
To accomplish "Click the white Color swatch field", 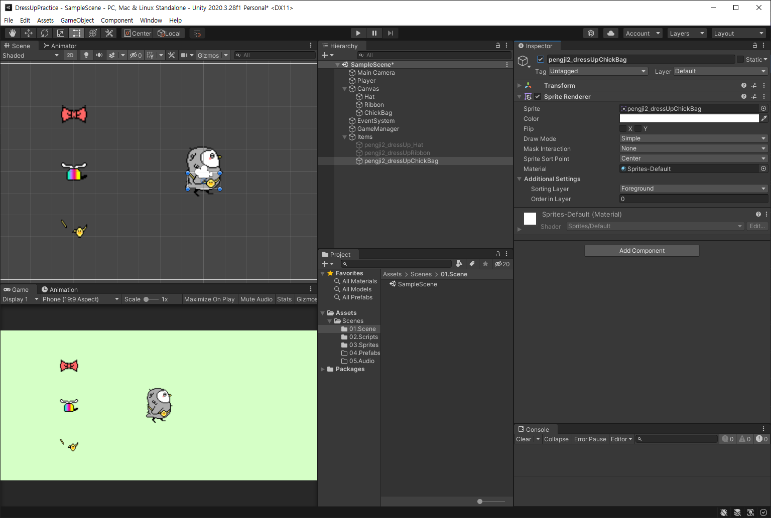I will point(689,118).
